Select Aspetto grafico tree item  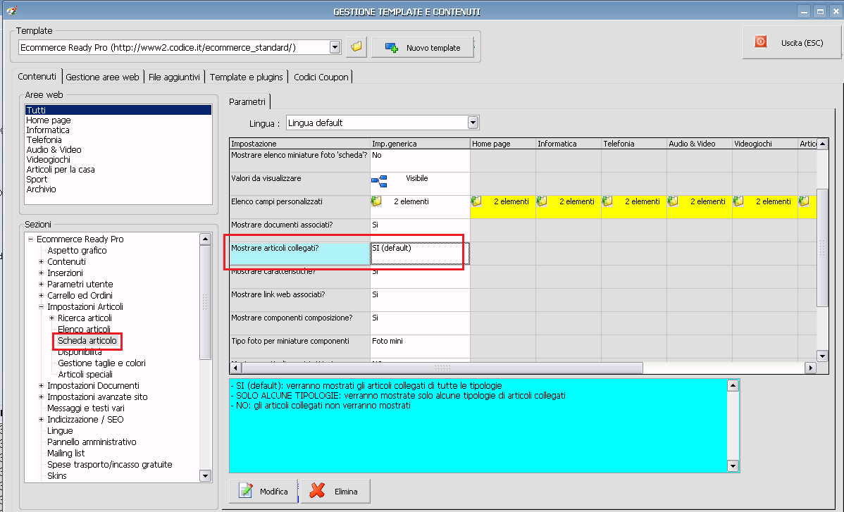(x=77, y=250)
